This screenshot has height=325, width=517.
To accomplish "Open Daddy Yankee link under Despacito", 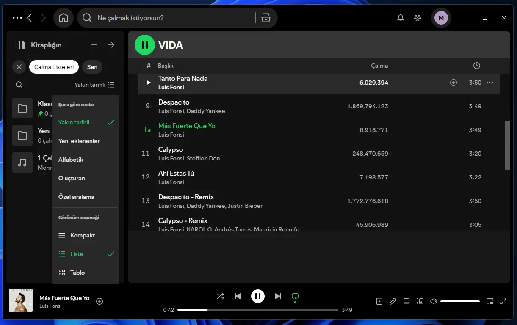I will [x=206, y=111].
